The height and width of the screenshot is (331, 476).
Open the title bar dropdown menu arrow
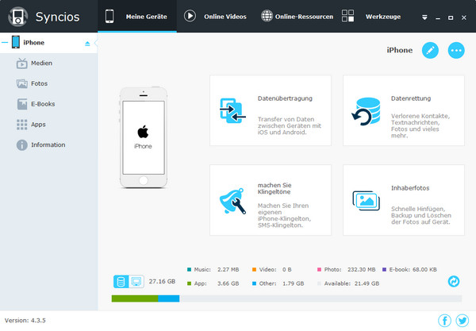point(424,17)
